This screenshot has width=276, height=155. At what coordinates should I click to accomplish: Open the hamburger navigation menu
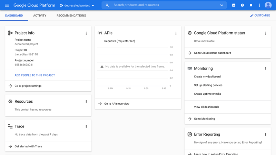(7, 5)
